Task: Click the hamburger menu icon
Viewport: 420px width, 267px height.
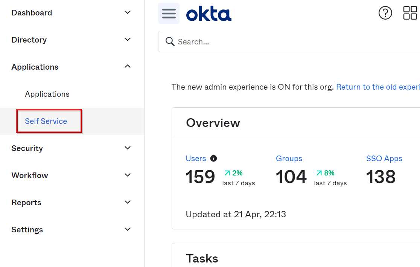Action: coord(169,14)
